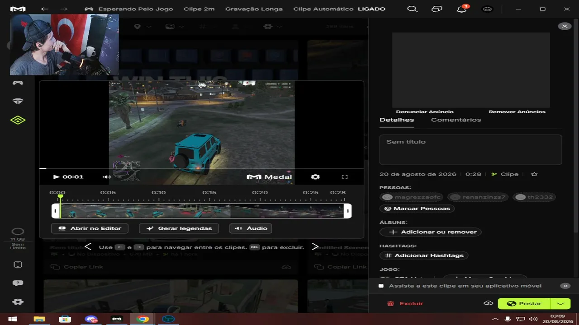The width and height of the screenshot is (579, 325).
Task: Toggle Clipe Automático LIGADO setting
Action: (x=339, y=9)
